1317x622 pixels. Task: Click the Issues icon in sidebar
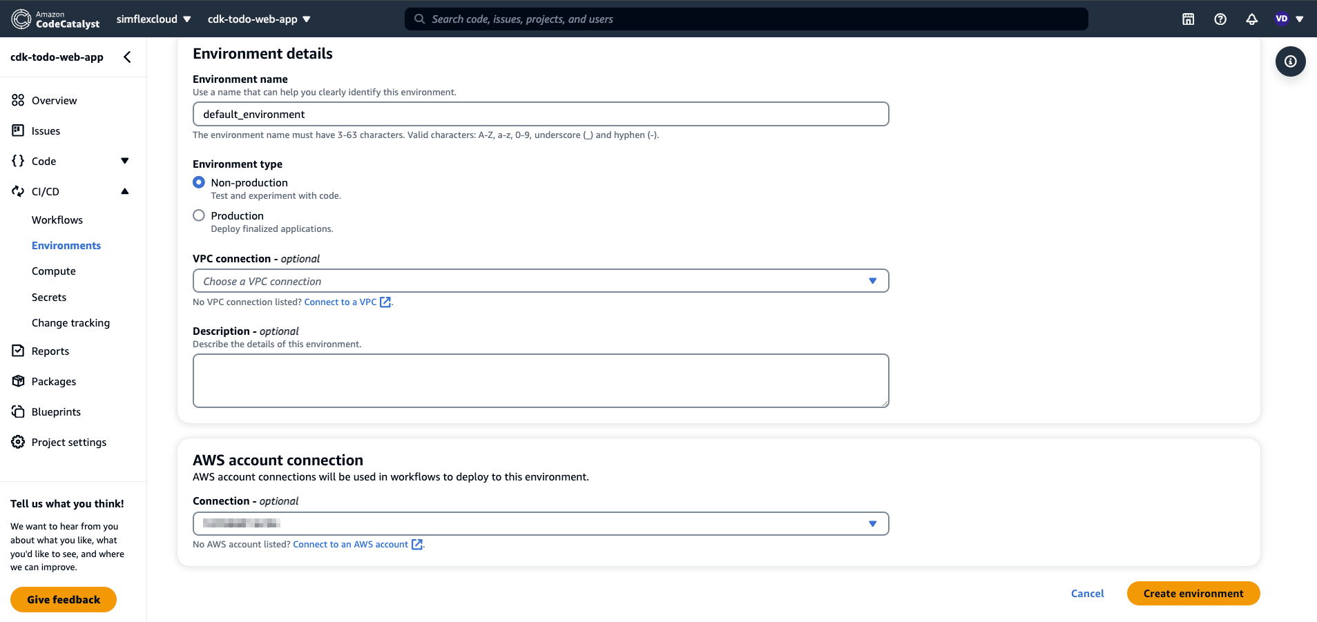click(18, 130)
